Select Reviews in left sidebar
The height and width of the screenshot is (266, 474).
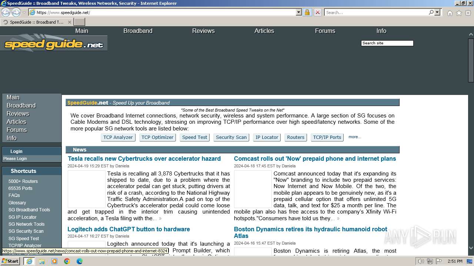point(18,114)
